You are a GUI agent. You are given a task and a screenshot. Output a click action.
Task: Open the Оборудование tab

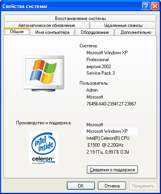pyautogui.click(x=95, y=32)
